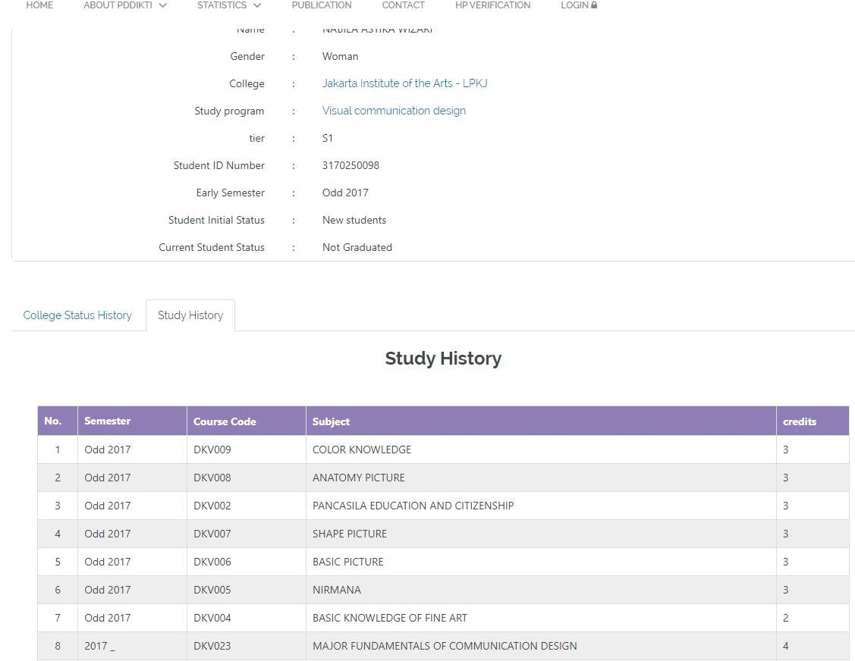The height and width of the screenshot is (661, 855).
Task: Select the Early Semester value 'Odd 2017'
Action: (x=345, y=193)
